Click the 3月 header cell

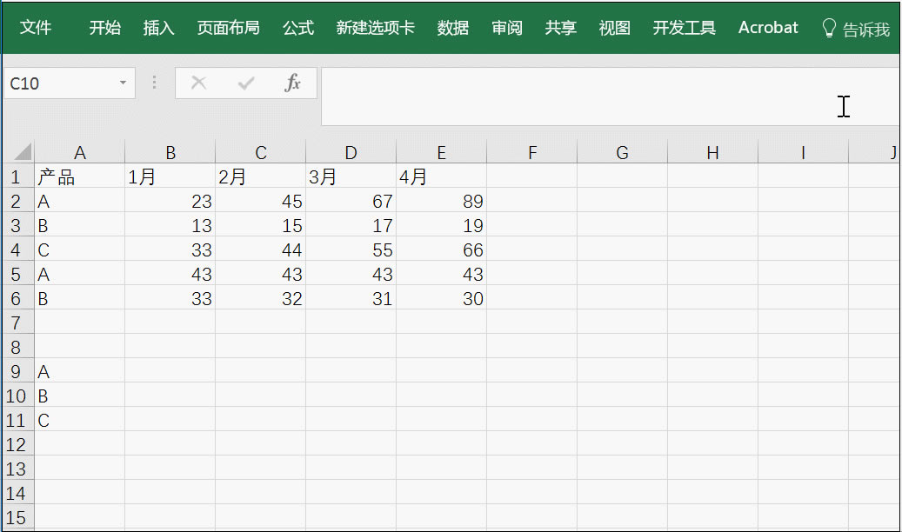[351, 176]
